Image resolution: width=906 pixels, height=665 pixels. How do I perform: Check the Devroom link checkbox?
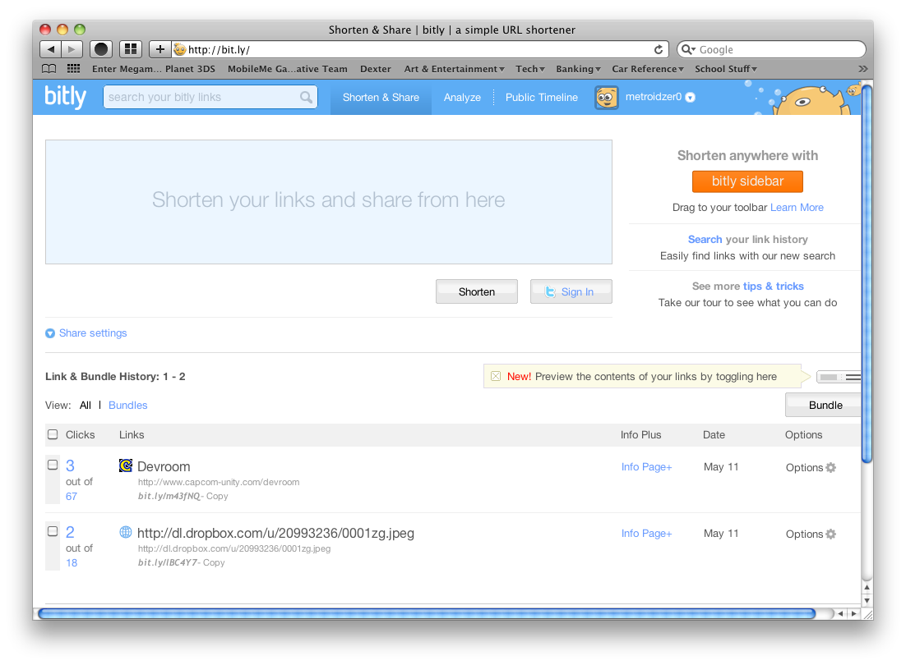pyautogui.click(x=53, y=465)
